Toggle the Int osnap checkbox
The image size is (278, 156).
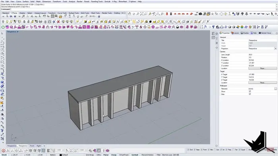click(x=221, y=150)
